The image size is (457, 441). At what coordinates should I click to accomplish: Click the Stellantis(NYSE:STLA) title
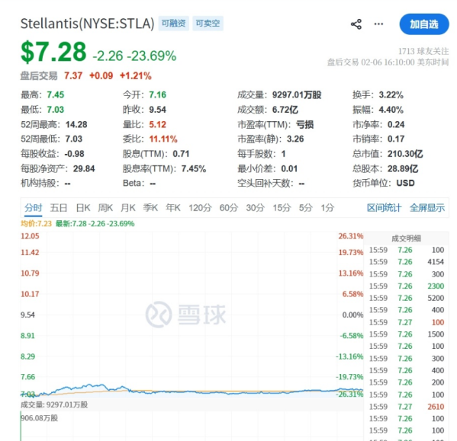click(87, 24)
